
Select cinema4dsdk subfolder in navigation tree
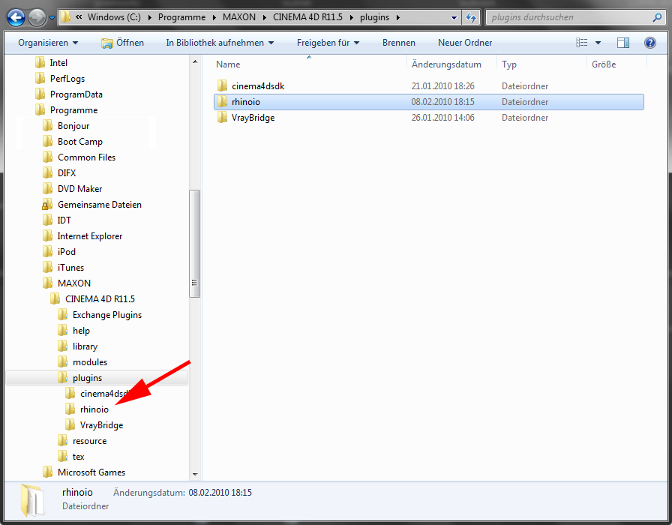97,394
